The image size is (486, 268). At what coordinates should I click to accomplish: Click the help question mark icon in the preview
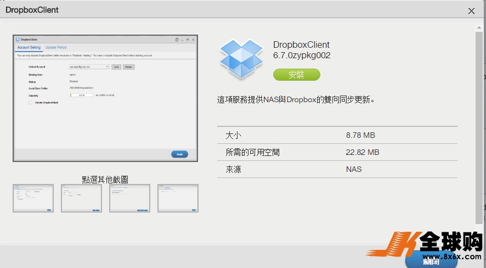(177, 40)
